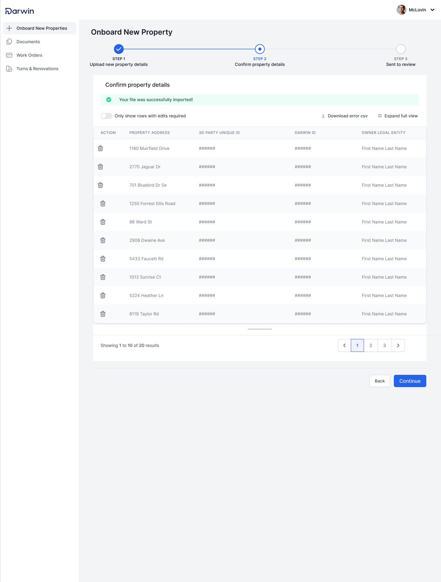Delete the 8119 Taylor Rd row
This screenshot has height=582, width=441.
click(103, 314)
